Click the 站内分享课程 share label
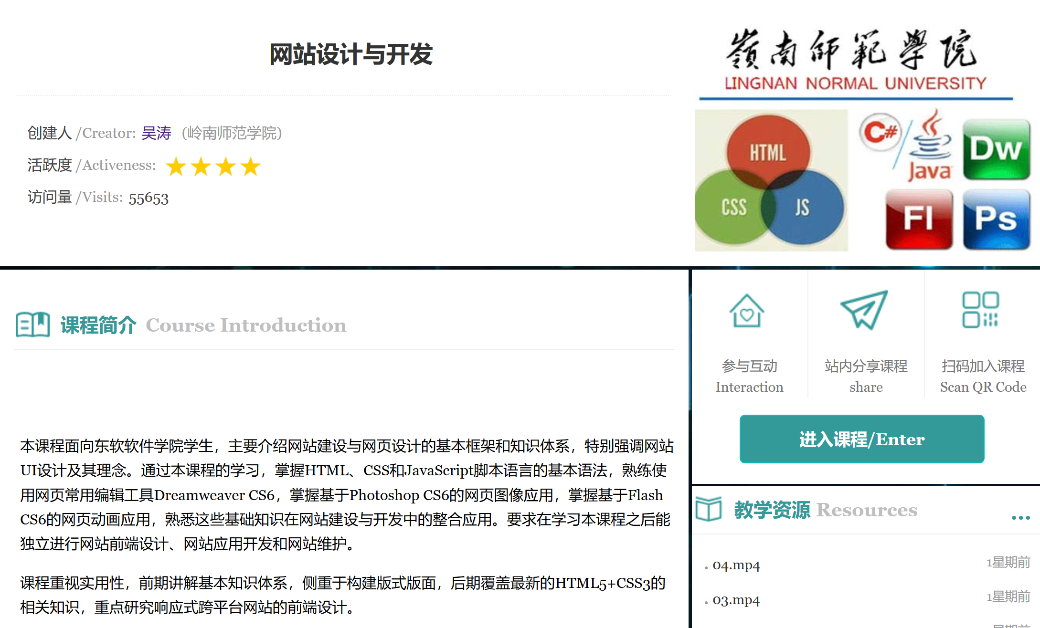The height and width of the screenshot is (628, 1040). pyautogui.click(x=866, y=366)
